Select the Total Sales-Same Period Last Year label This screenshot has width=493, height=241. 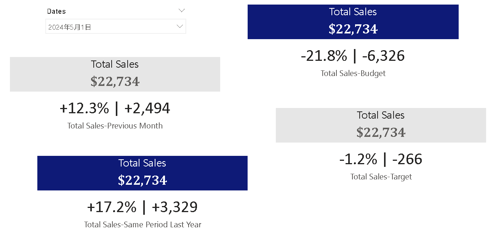(x=142, y=224)
